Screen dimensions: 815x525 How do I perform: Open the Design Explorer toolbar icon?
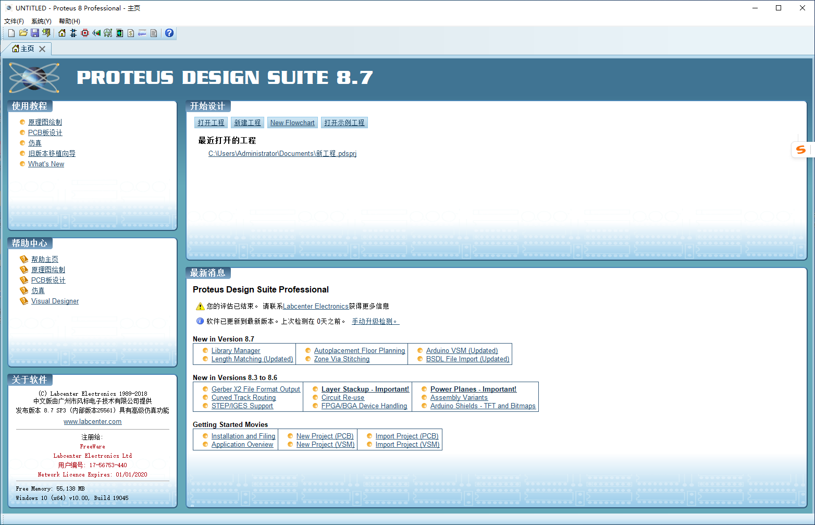click(x=119, y=33)
